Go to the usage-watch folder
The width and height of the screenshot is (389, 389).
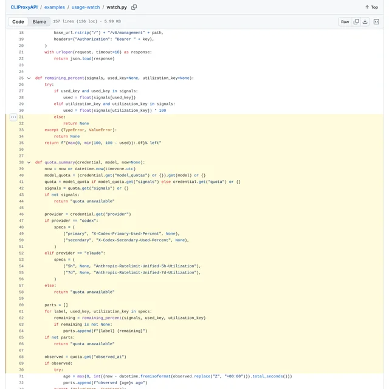coord(86,7)
